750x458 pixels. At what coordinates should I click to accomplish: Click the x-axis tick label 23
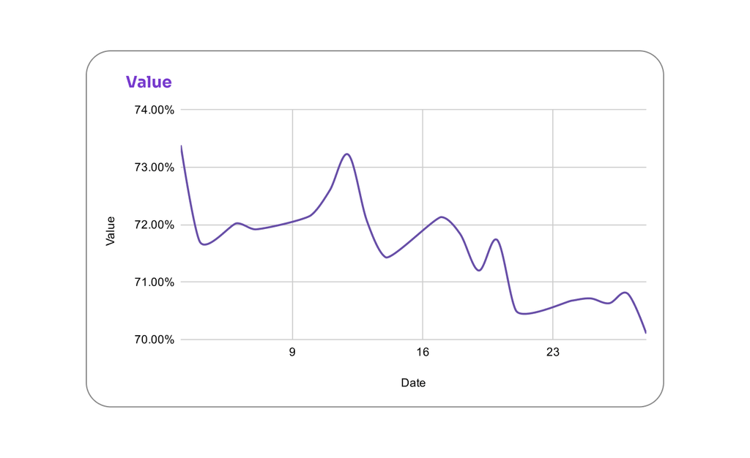click(552, 353)
